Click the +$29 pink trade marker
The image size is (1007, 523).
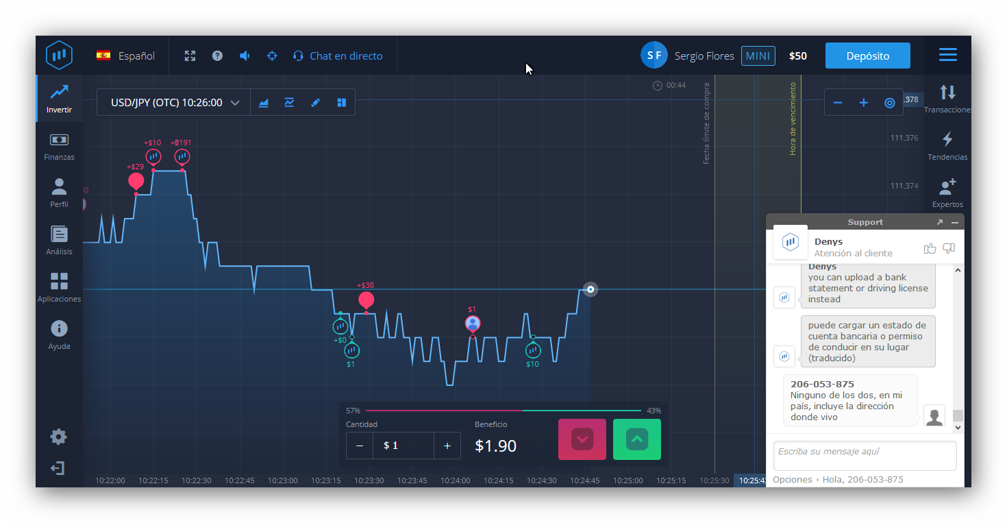pos(136,181)
